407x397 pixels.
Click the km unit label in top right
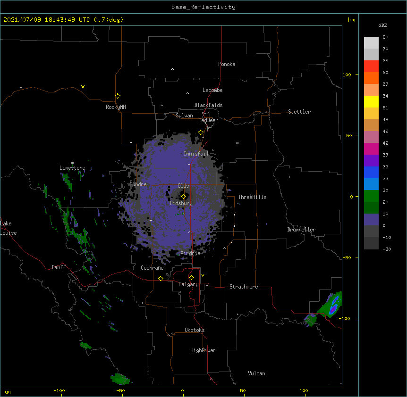(352, 20)
